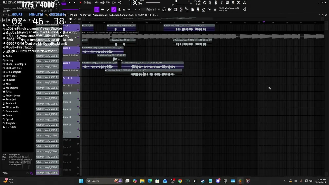The height and width of the screenshot is (185, 329).
Task: Open the What's new in FL Cloud Pro link
Action: click(229, 9)
